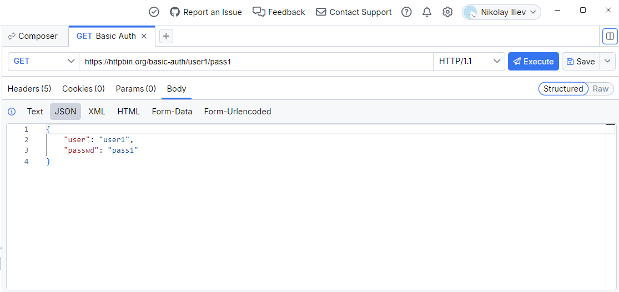Add a new request tab

click(166, 36)
